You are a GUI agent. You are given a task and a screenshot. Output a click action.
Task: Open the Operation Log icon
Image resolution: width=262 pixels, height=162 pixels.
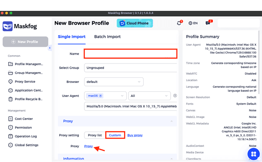pyautogui.click(x=10, y=136)
